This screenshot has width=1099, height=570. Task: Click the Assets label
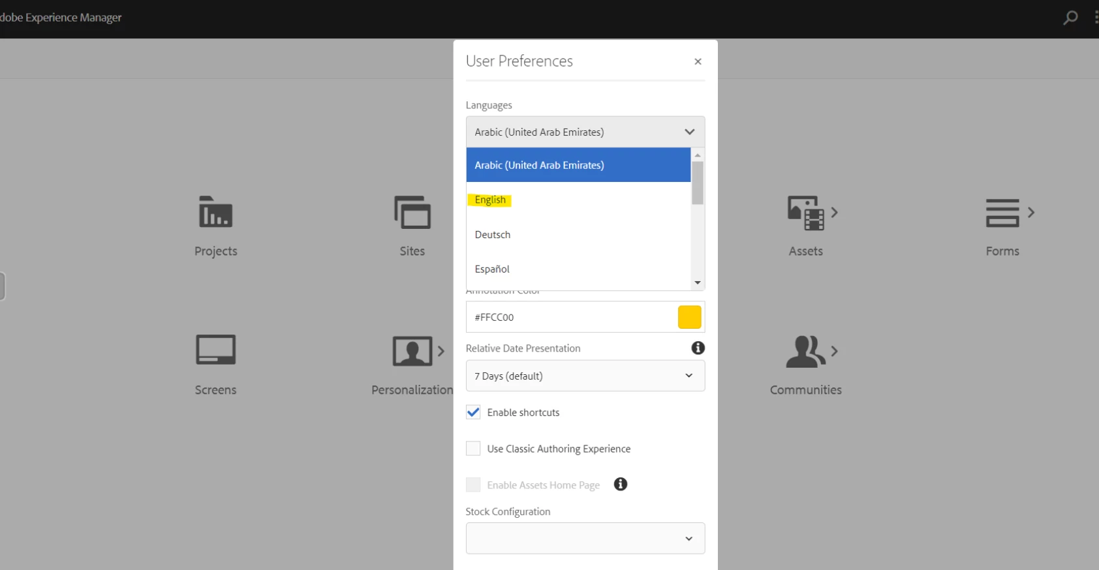[806, 251]
